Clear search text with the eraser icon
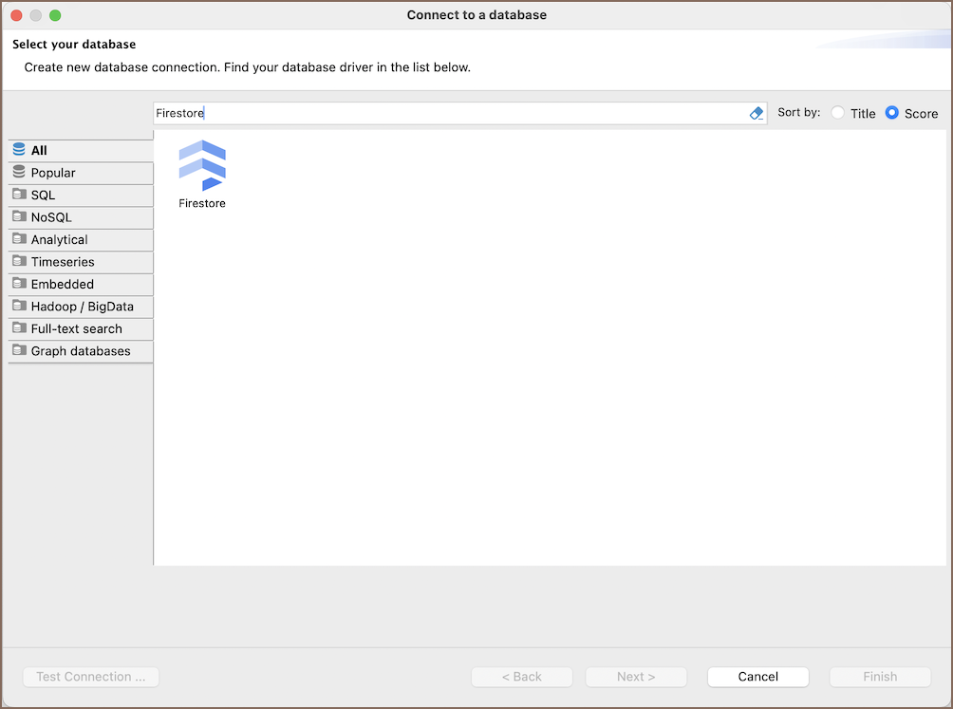953x709 pixels. pyautogui.click(x=757, y=113)
